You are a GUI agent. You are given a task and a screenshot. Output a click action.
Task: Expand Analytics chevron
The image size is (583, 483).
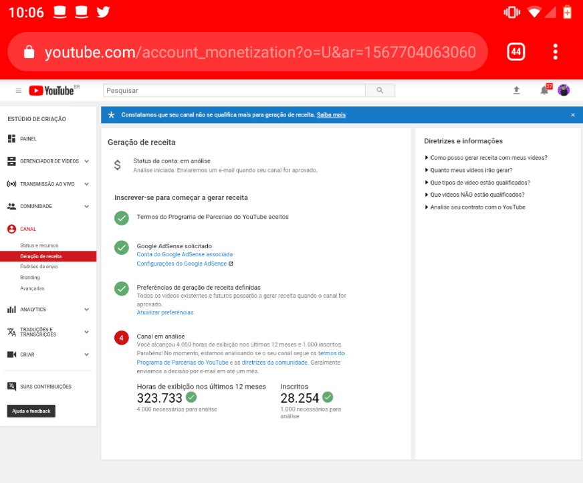click(87, 309)
